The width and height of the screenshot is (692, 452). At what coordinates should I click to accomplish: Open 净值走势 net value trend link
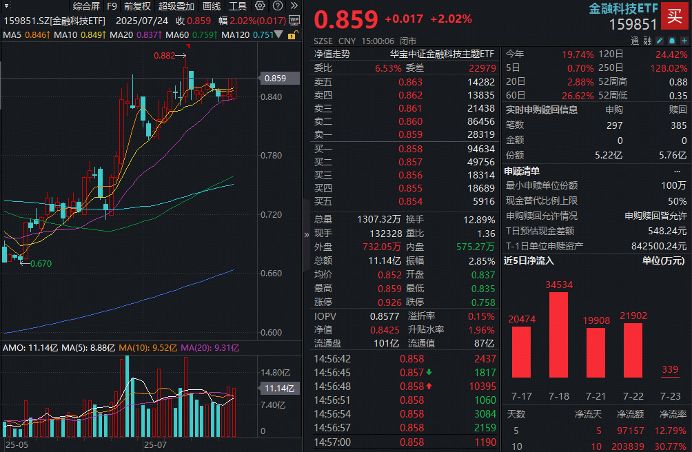(332, 54)
